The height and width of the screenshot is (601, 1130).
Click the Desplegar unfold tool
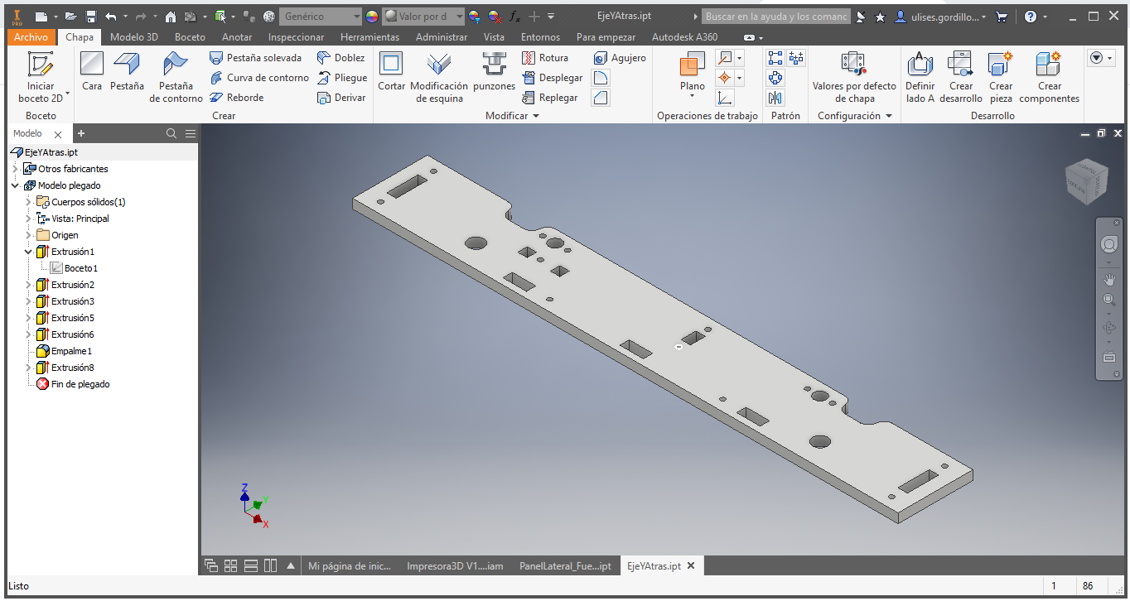point(552,78)
